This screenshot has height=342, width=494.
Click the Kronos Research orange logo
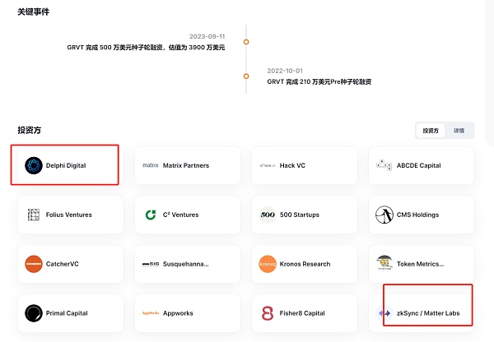pos(268,264)
